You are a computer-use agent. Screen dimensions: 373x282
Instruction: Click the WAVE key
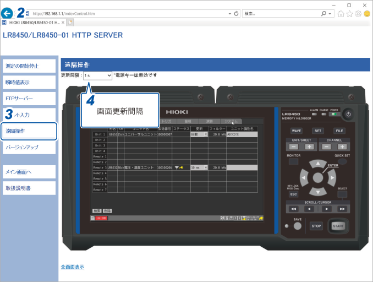297,131
